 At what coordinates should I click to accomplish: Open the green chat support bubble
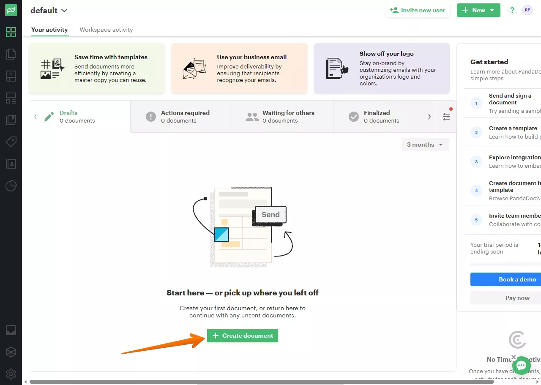pos(521,366)
